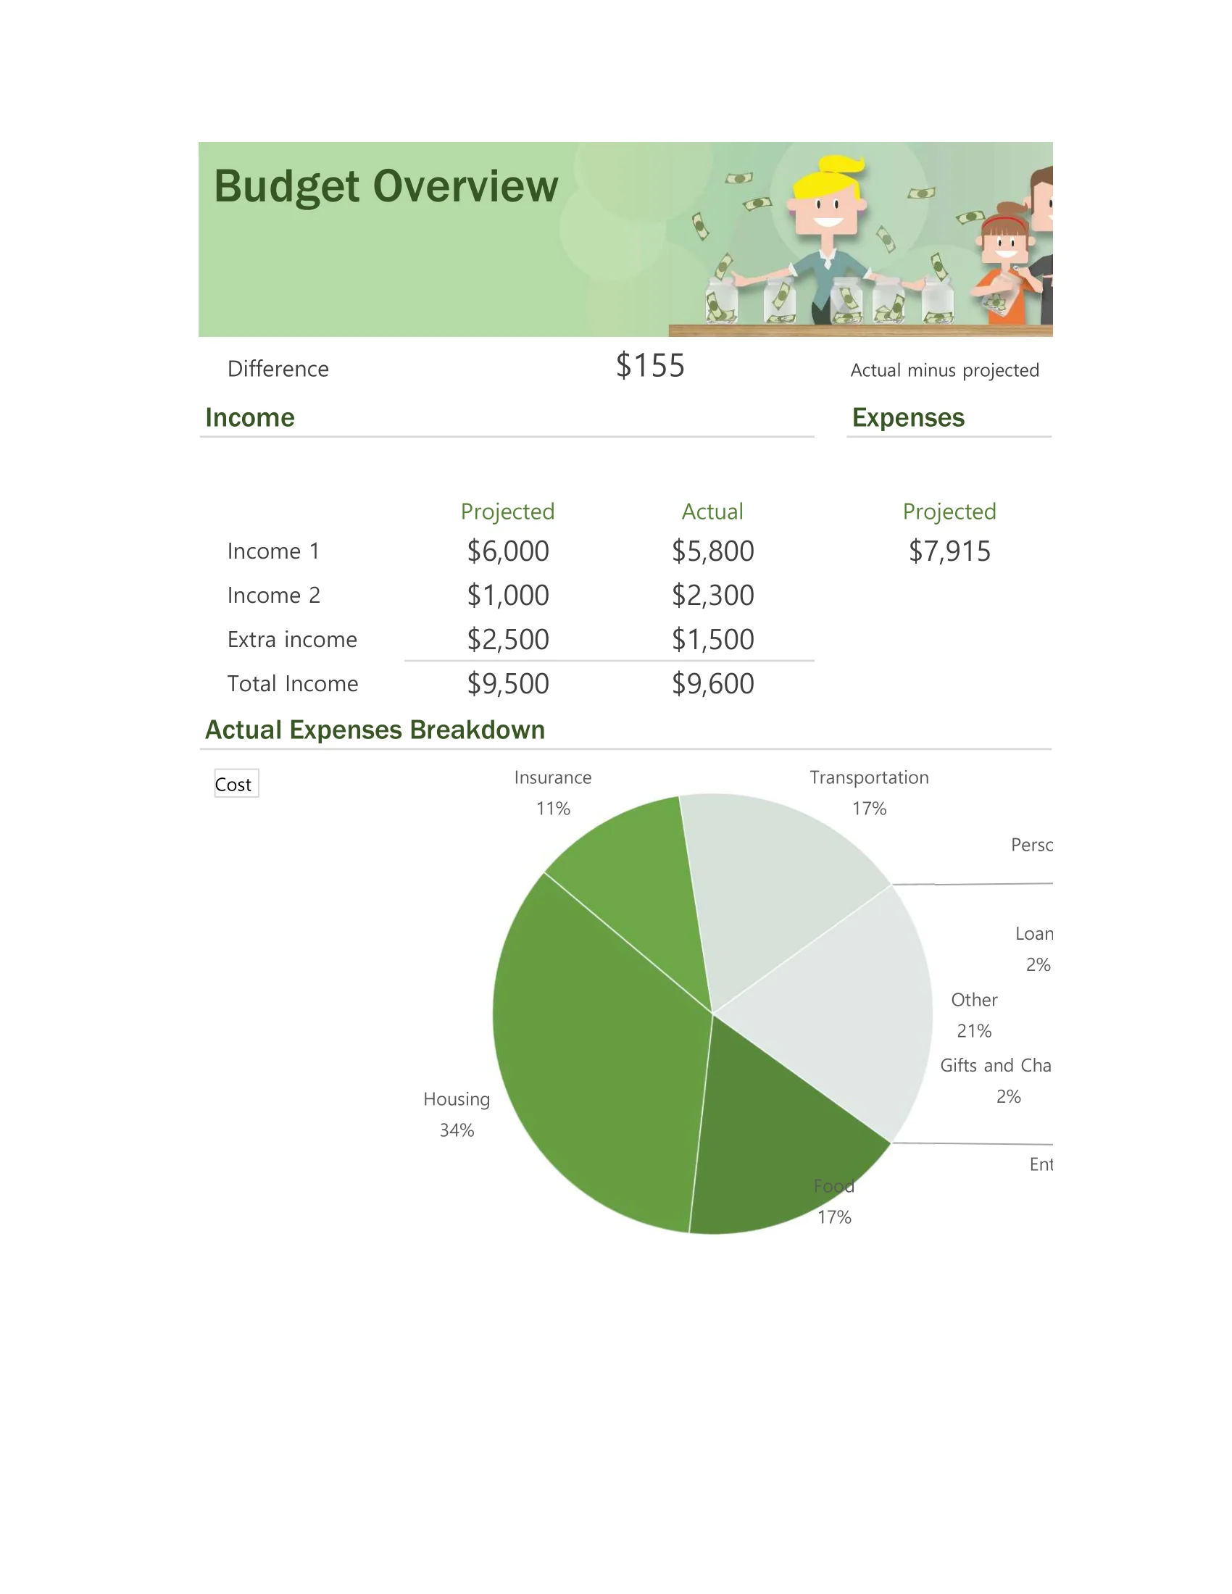This screenshot has width=1232, height=1594.
Task: Click the Extra income row label
Action: tap(292, 639)
